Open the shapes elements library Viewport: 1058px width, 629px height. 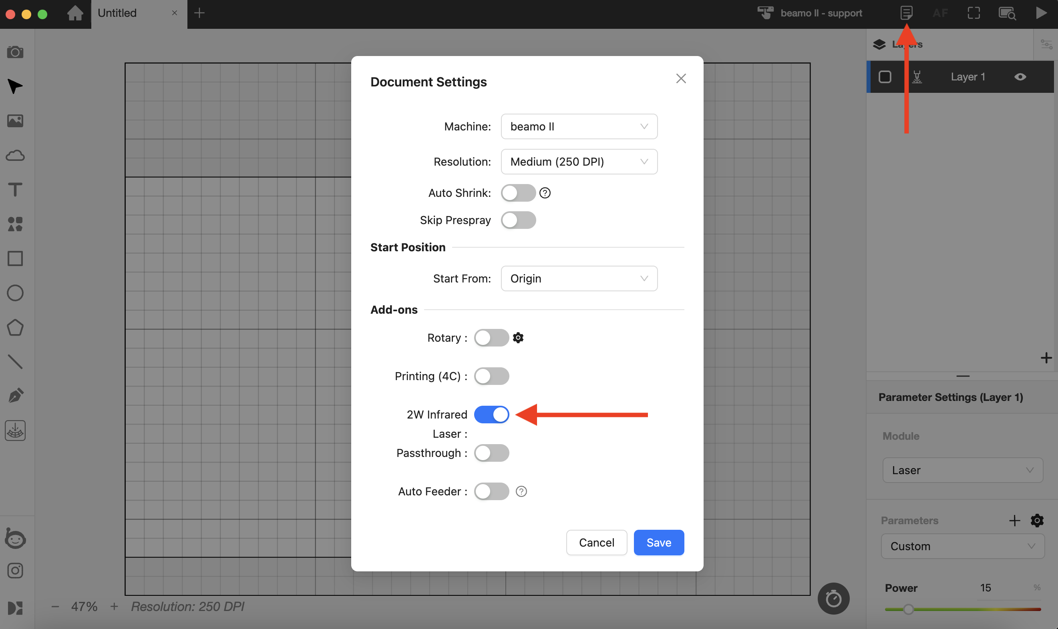15,224
